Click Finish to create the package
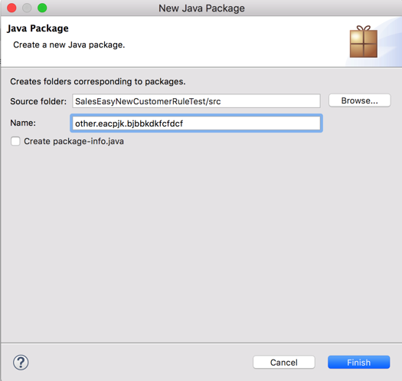This screenshot has width=402, height=381. [358, 363]
